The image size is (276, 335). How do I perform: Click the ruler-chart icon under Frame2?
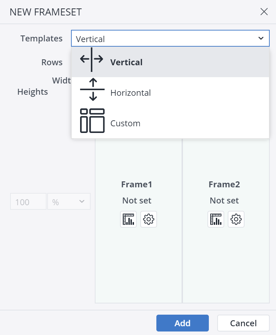[215, 219]
